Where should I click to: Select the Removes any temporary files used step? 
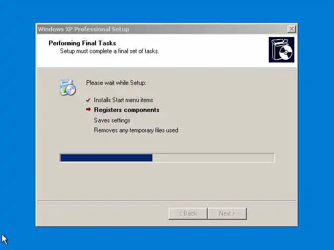[x=136, y=130]
